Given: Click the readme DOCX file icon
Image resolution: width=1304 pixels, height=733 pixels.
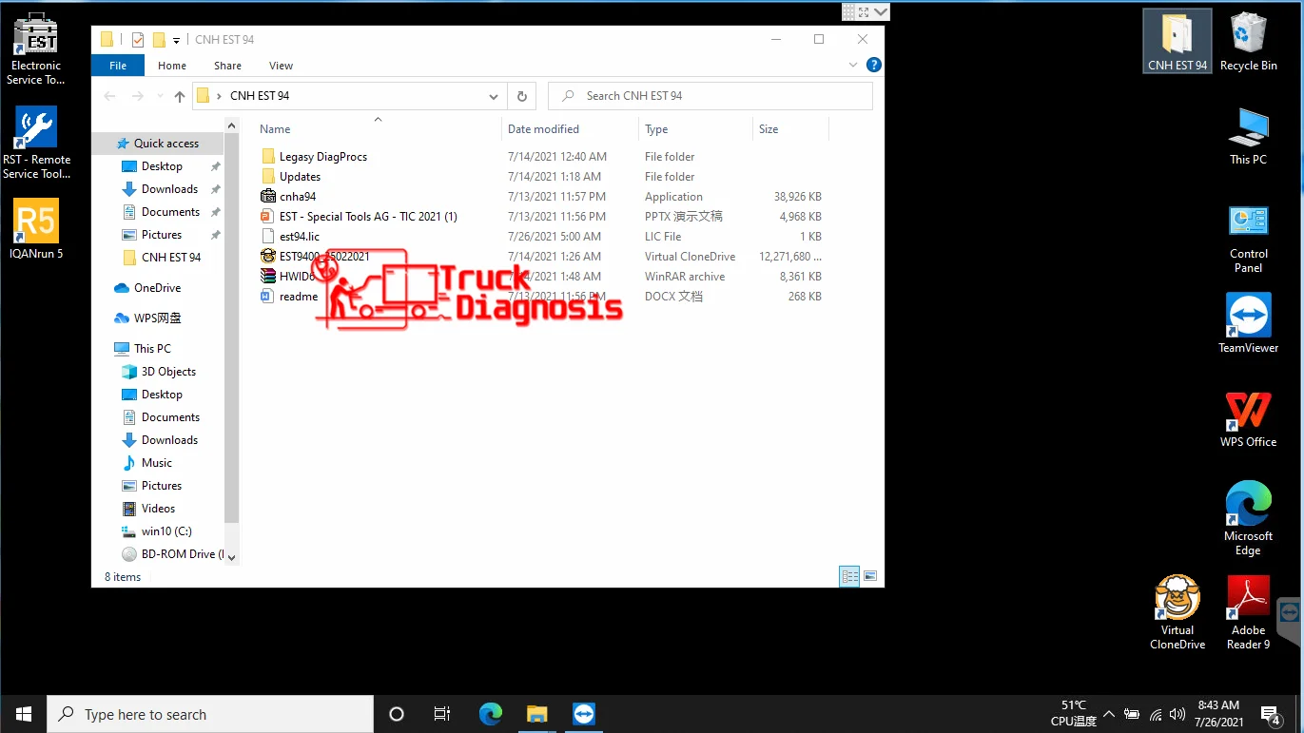Looking at the screenshot, I should pyautogui.click(x=267, y=297).
